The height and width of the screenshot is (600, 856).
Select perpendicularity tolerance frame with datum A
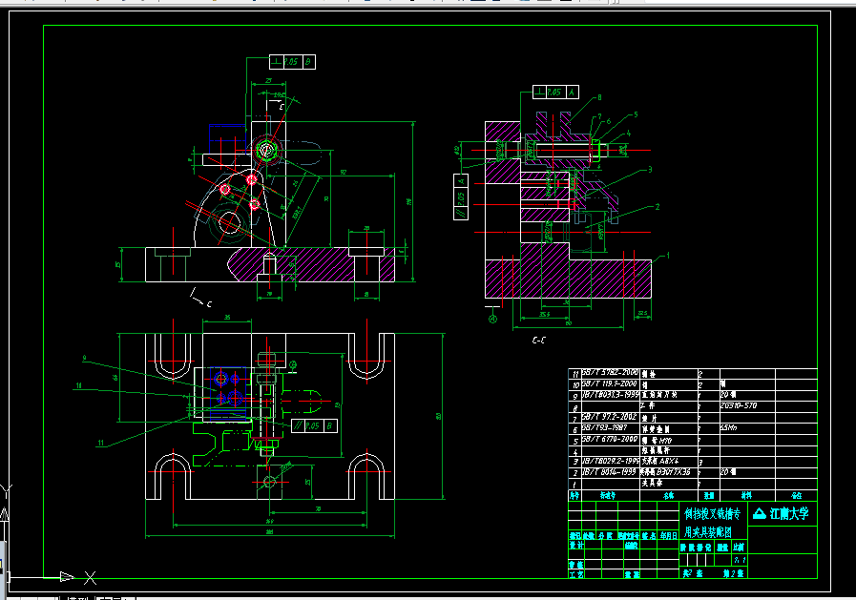(x=555, y=93)
